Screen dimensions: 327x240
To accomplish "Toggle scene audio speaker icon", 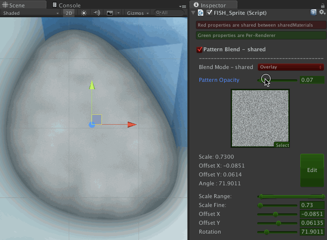I will (96, 13).
